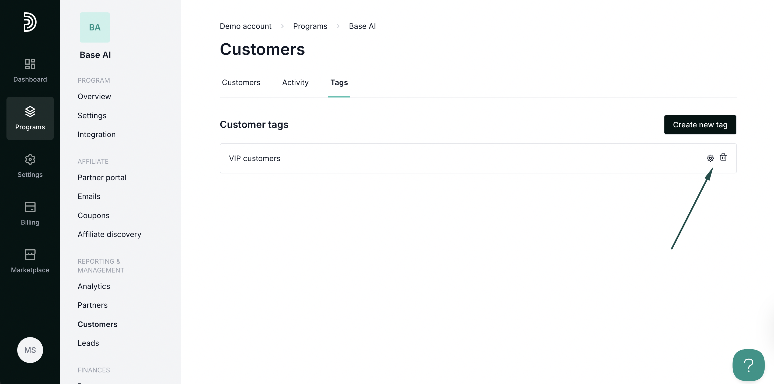Viewport: 774px width, 384px height.
Task: Open the Programs sidebar icon
Action: click(30, 112)
